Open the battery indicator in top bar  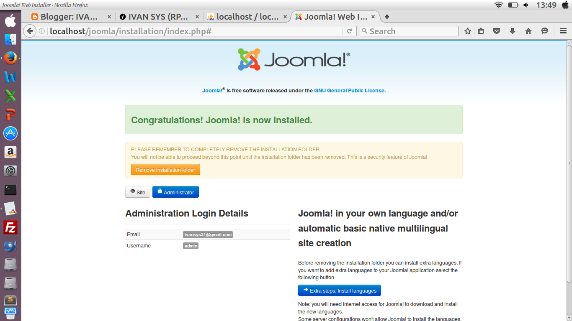513,5
